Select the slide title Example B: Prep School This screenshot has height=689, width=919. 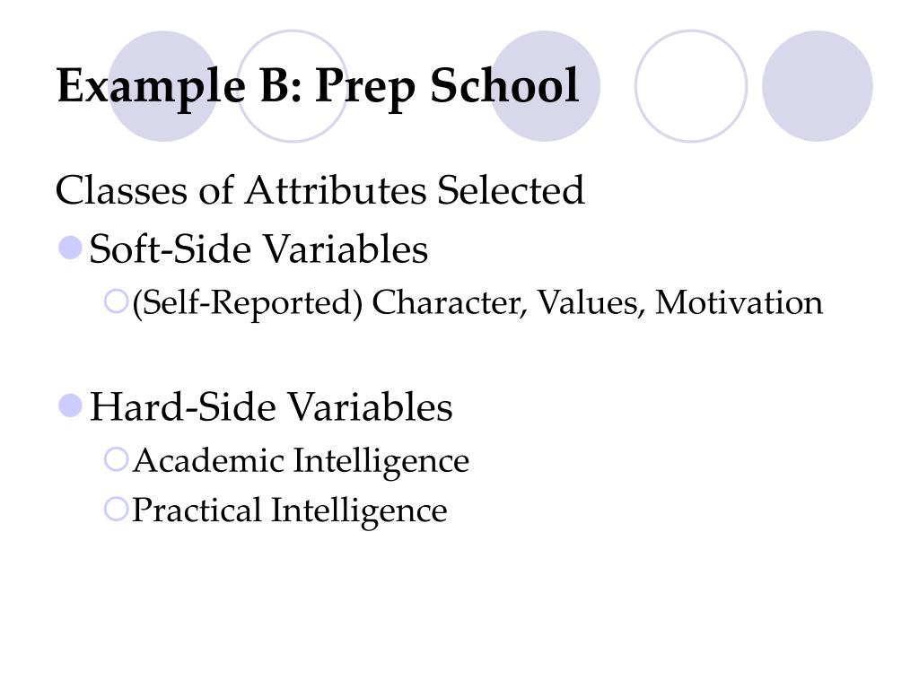coord(318,87)
